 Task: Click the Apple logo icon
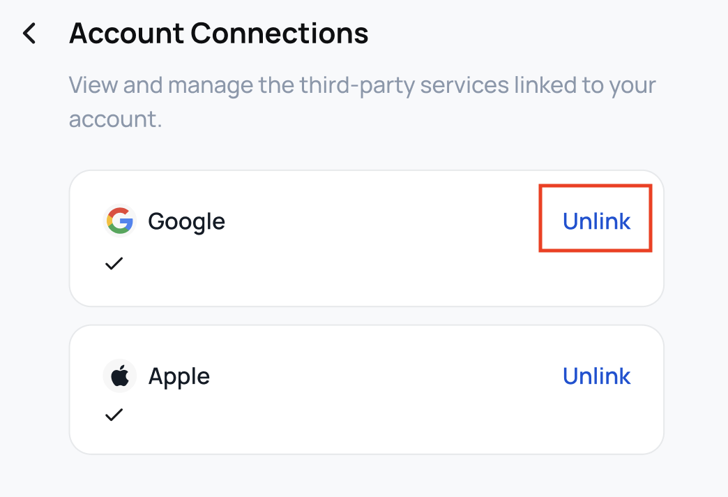point(120,377)
